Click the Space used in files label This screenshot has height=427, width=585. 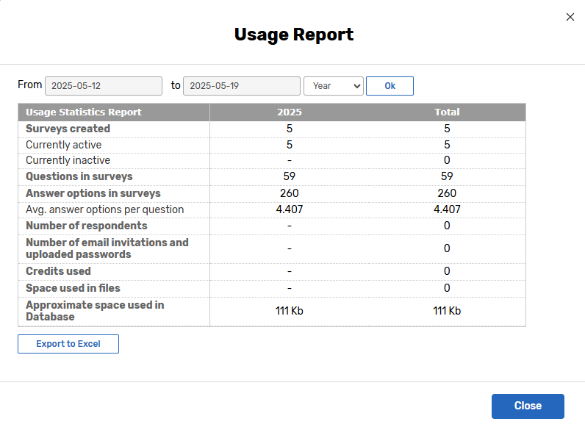tap(73, 288)
